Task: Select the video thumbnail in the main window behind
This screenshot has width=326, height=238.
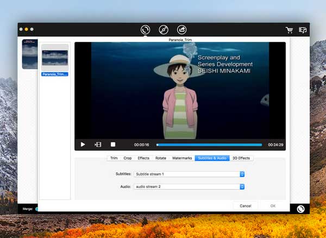Action: click(30, 54)
